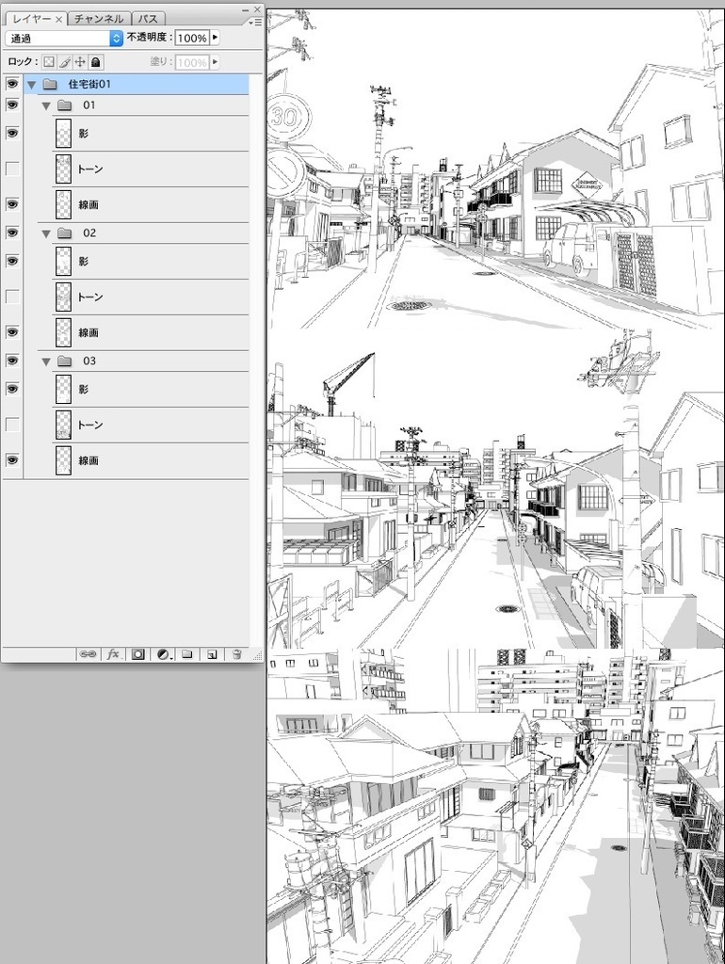Show the トーン layer in folder 02
Screen dimensions: 725x964
(11, 297)
